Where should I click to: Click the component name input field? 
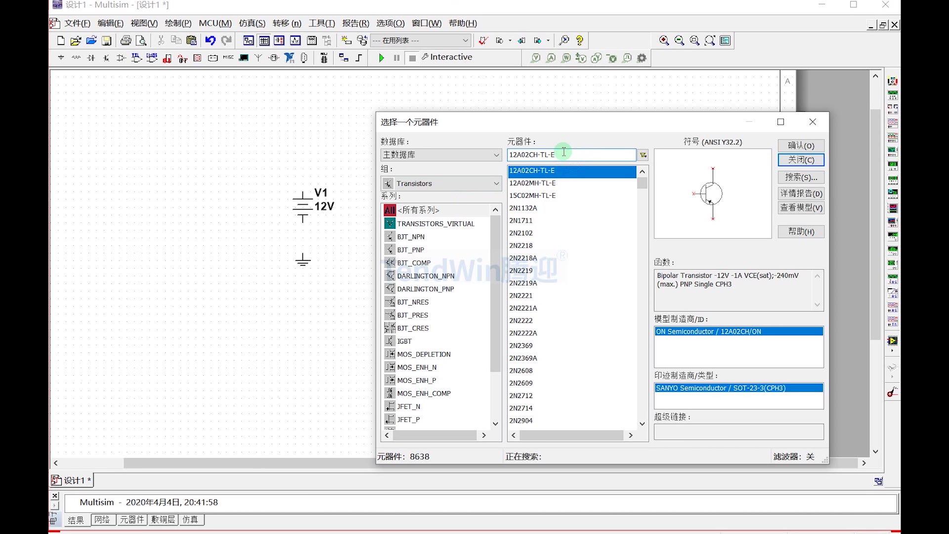(571, 155)
